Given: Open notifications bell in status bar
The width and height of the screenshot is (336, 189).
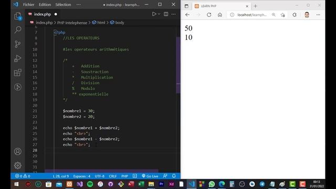Looking at the screenshot, I should 174,176.
